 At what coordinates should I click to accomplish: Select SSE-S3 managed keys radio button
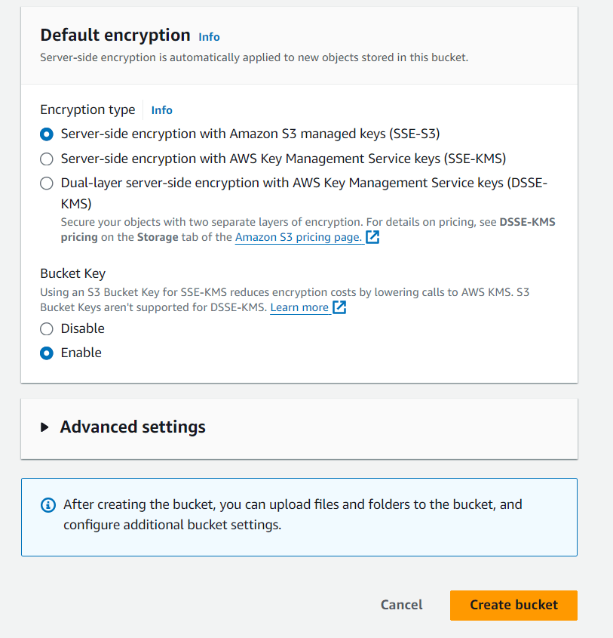[x=47, y=134]
